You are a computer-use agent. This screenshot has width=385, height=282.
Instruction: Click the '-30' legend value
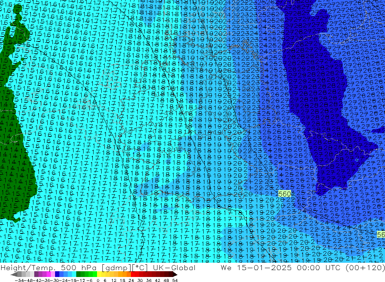point(55,280)
